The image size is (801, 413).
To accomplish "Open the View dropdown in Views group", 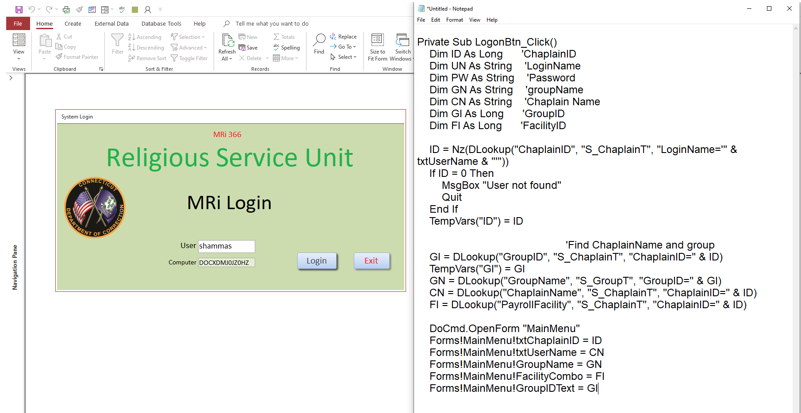I will pos(19,58).
